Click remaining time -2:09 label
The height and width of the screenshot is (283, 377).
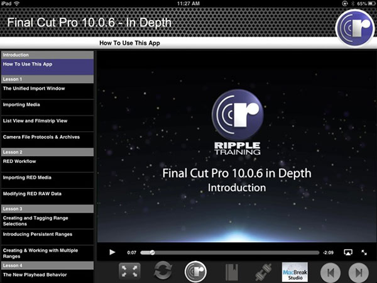click(328, 252)
